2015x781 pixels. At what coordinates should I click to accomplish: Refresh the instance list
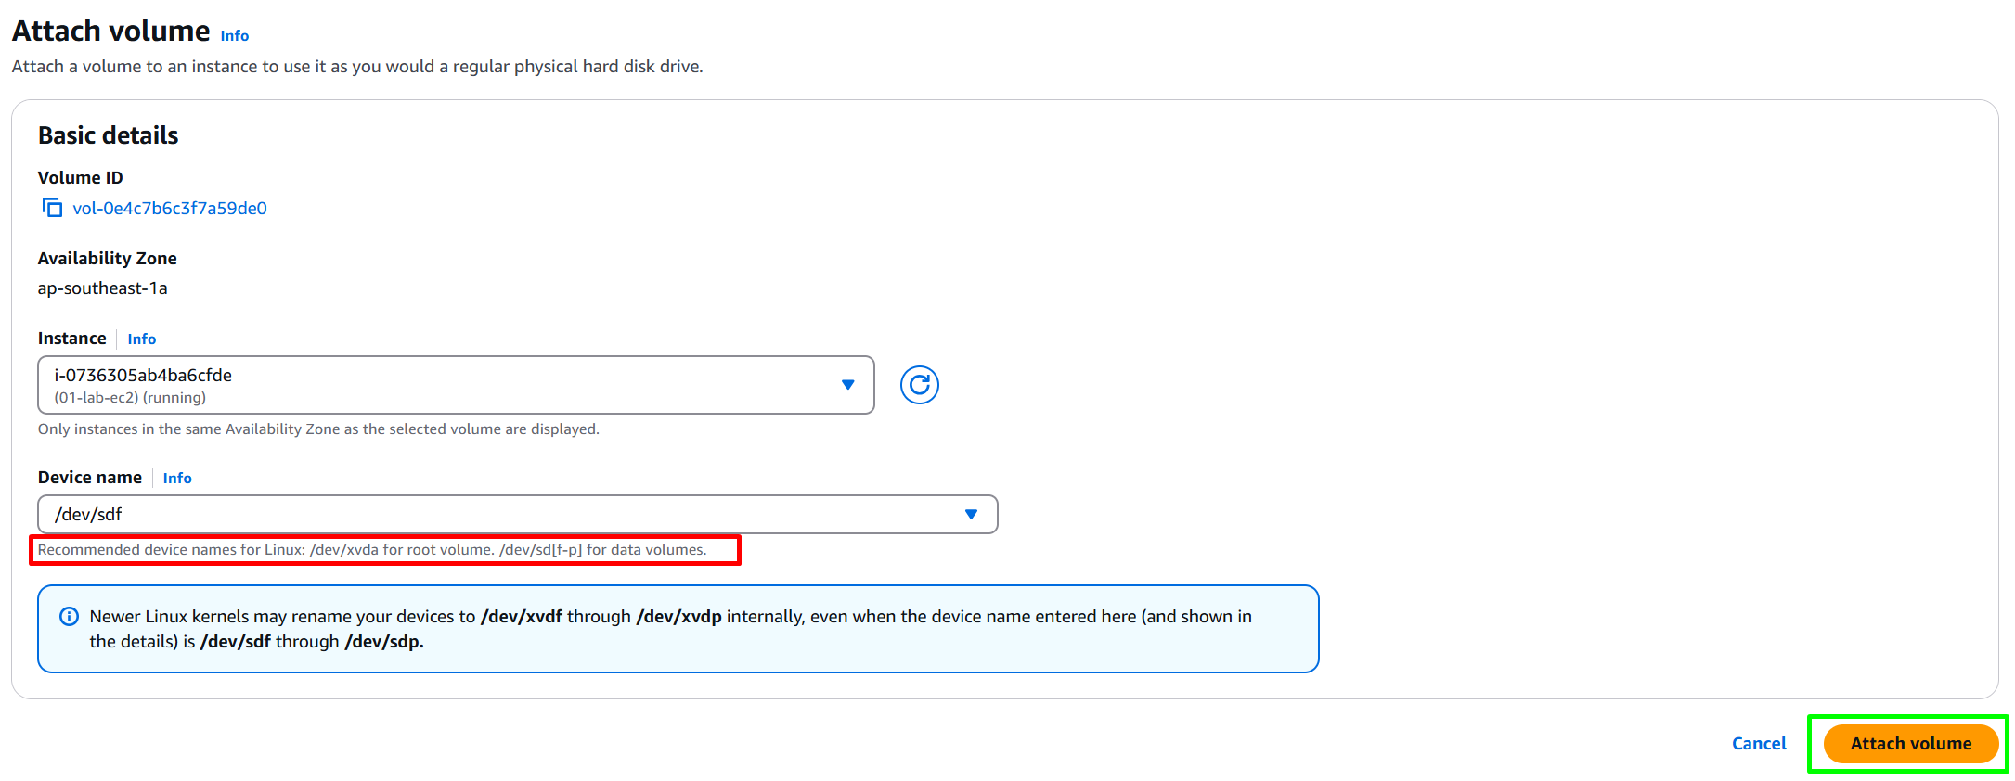tap(919, 385)
